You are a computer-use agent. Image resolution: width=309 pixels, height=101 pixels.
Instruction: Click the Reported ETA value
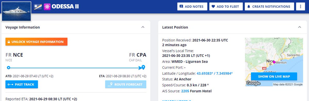pyautogui.click(x=53, y=99)
